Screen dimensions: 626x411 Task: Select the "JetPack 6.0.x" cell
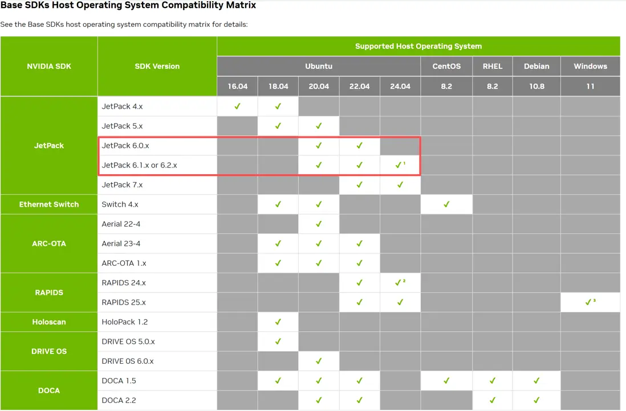pos(157,146)
